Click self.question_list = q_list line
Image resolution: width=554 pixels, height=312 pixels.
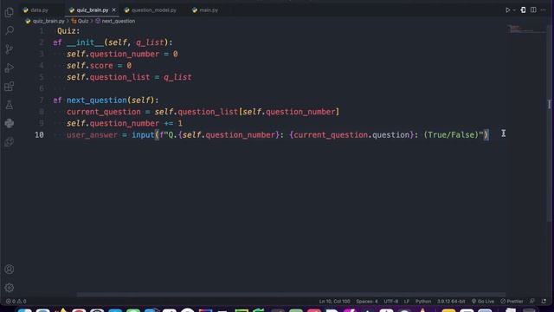pos(129,77)
